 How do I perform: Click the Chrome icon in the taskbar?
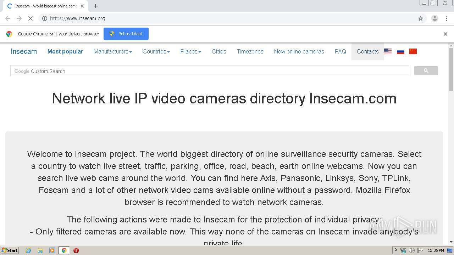click(64, 250)
